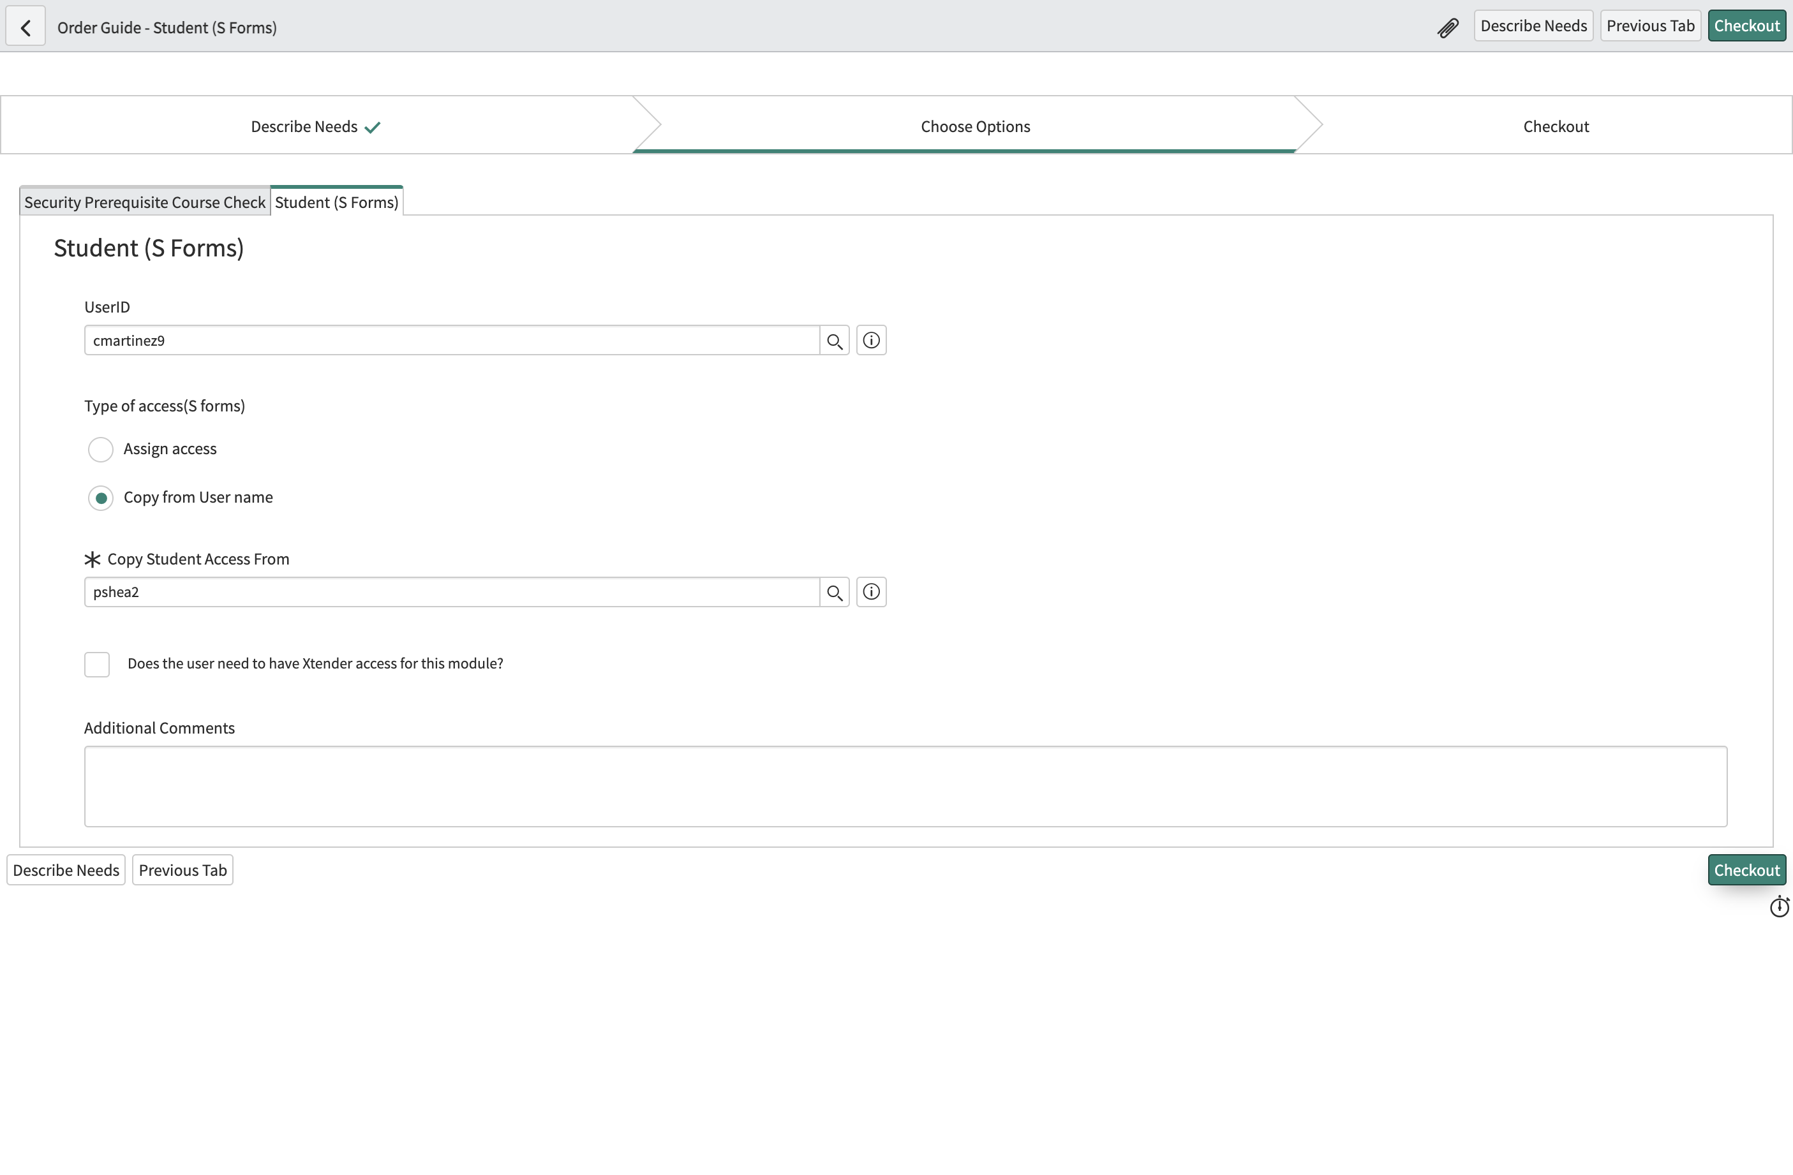The width and height of the screenshot is (1793, 1175).
Task: Click Copy Student Access From field pshea2
Action: tap(452, 592)
